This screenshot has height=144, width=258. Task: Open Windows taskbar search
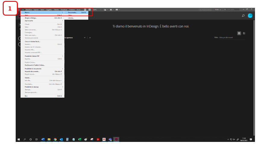point(25,139)
